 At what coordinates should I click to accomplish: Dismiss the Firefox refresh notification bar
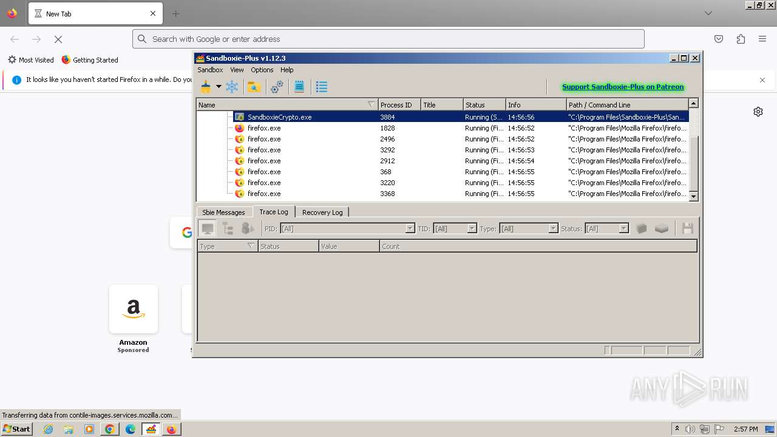[762, 80]
